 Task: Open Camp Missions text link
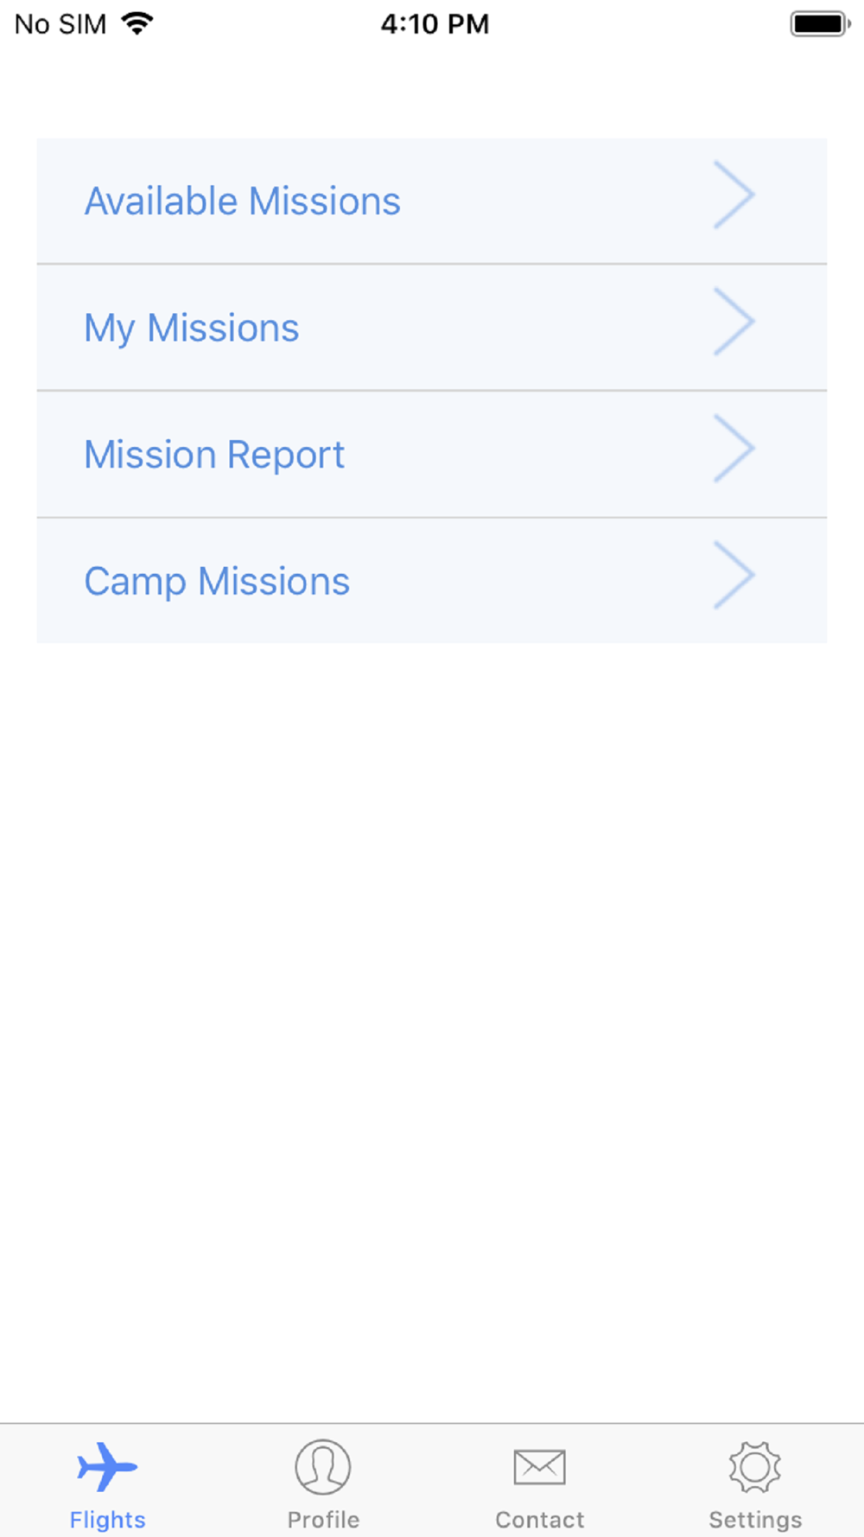point(217,582)
